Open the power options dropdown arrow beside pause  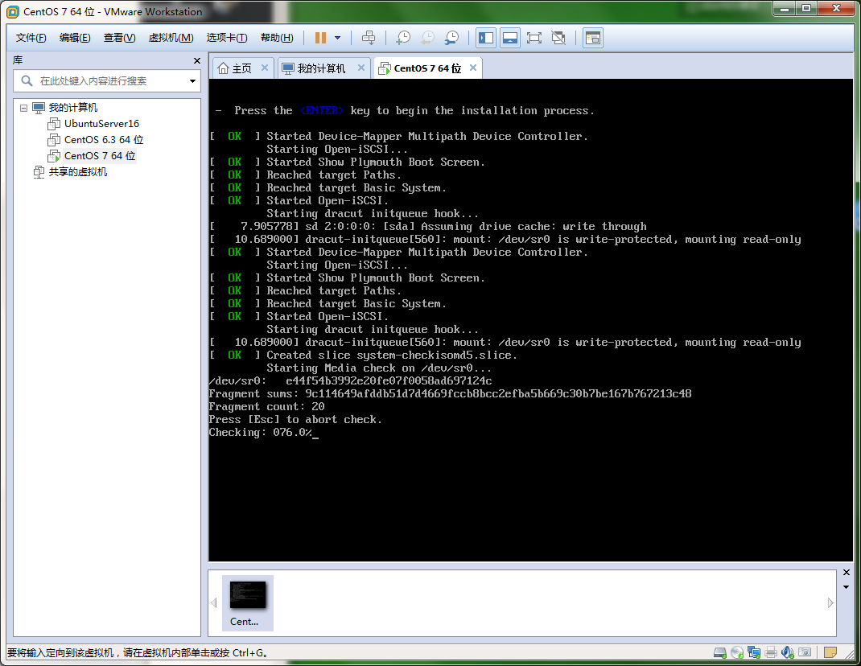coord(338,38)
